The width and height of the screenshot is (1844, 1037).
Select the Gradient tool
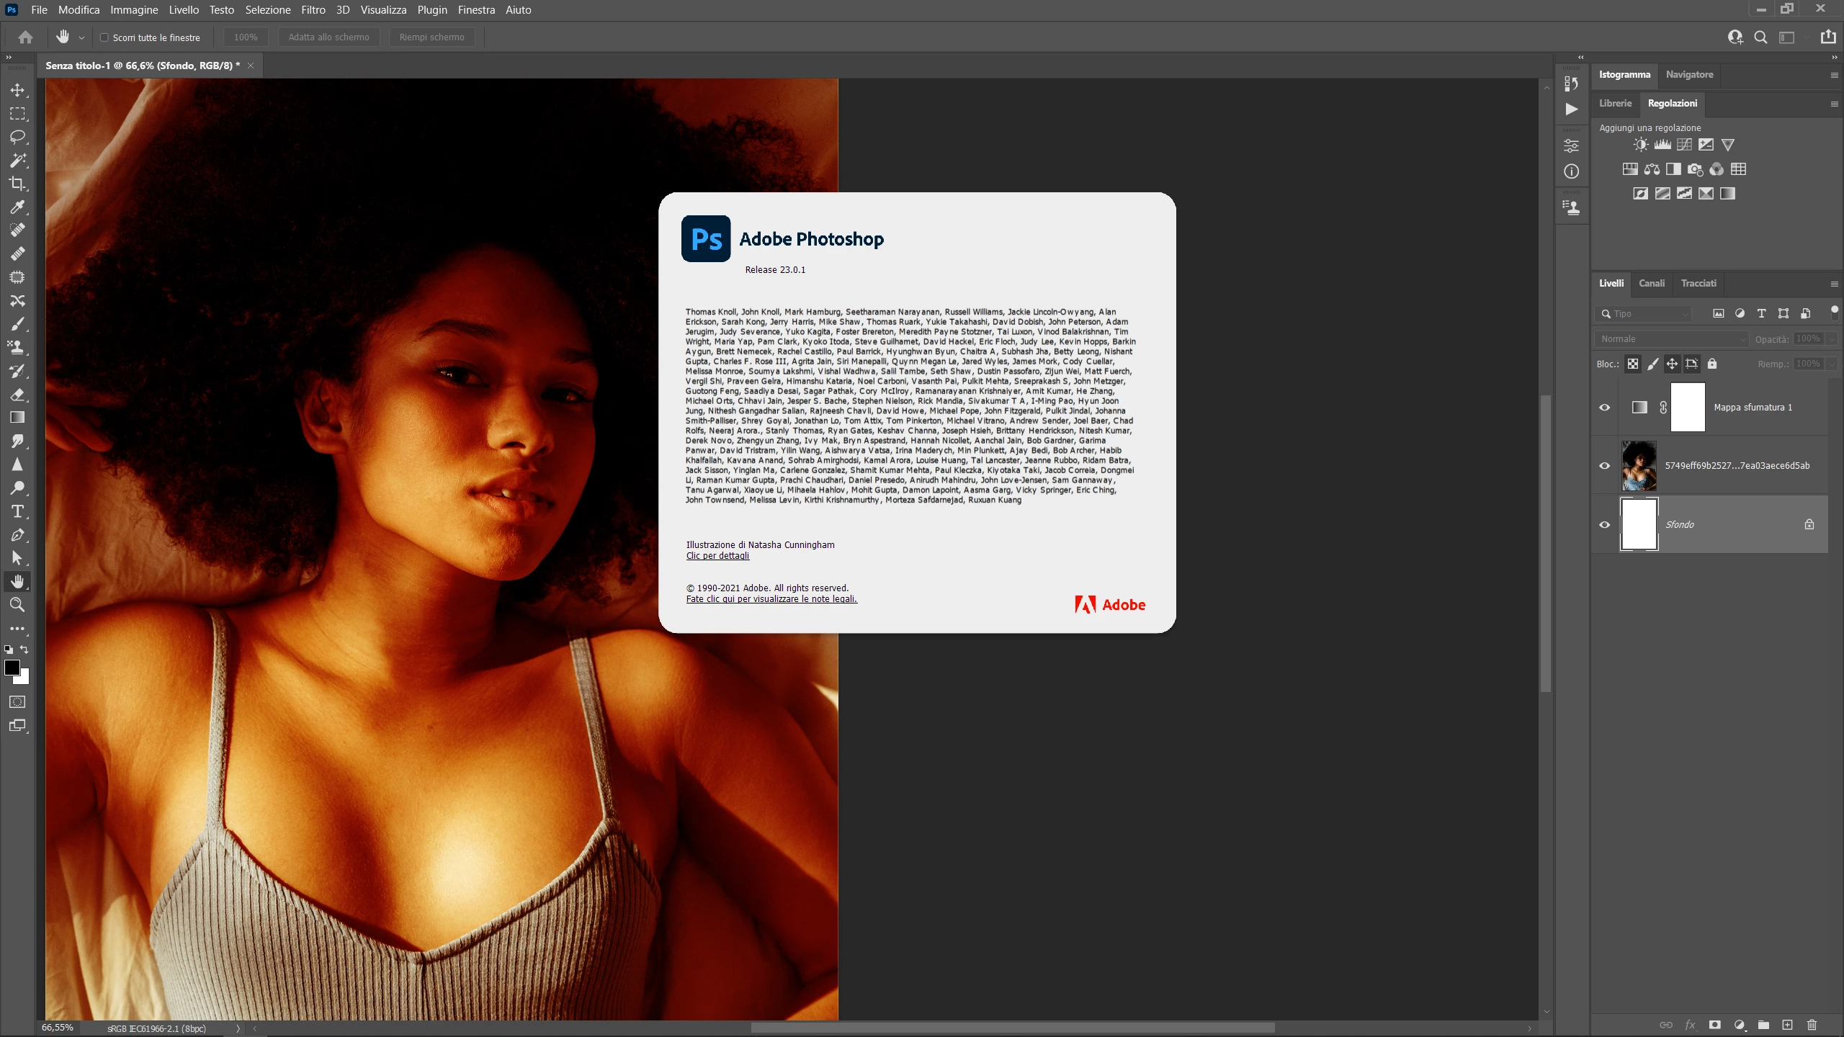17,418
